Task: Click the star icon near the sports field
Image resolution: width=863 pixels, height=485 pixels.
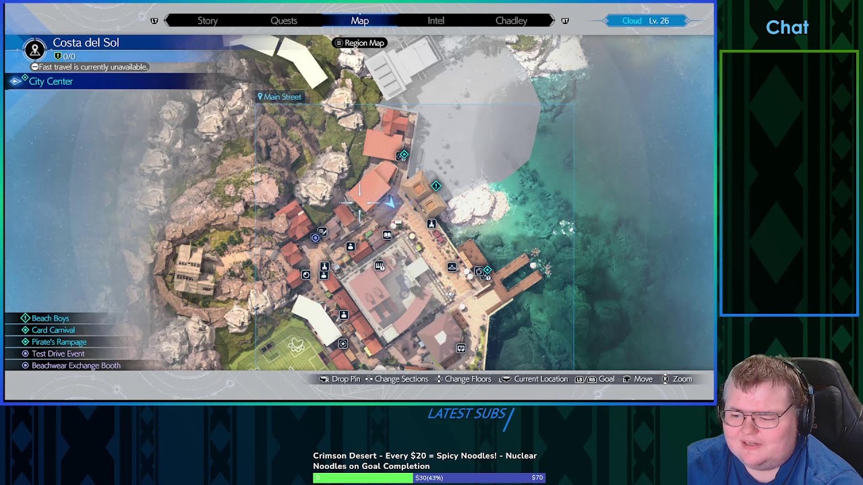Action: coord(343,344)
